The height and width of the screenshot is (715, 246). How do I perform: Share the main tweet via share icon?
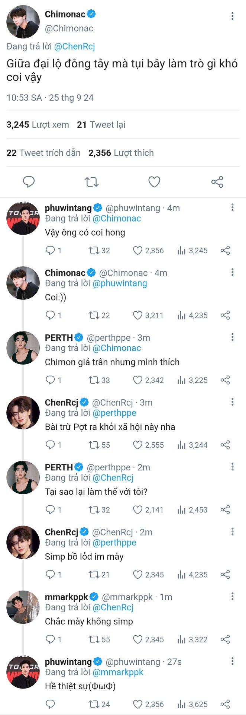click(x=217, y=182)
